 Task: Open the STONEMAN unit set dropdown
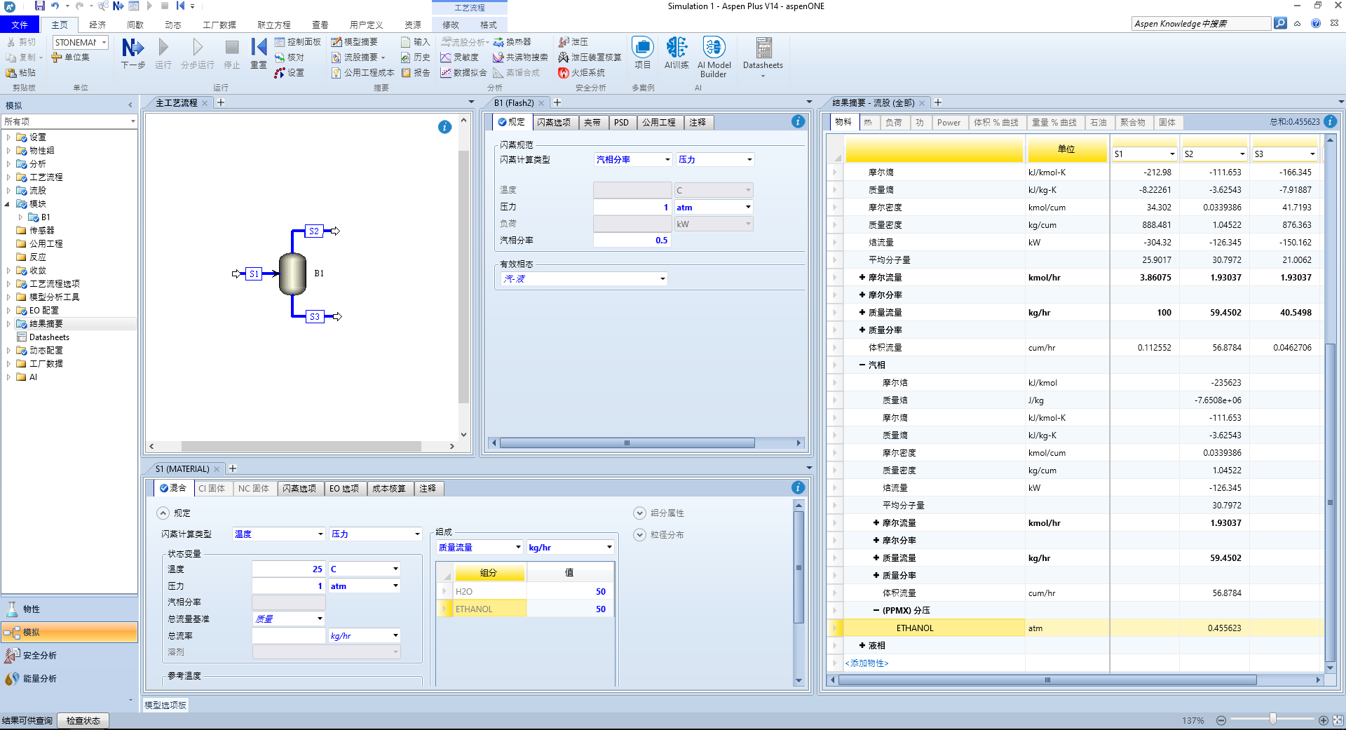[104, 42]
